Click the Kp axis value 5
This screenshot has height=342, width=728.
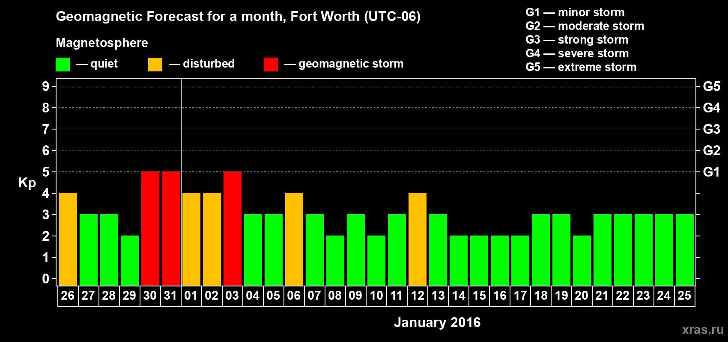46,172
